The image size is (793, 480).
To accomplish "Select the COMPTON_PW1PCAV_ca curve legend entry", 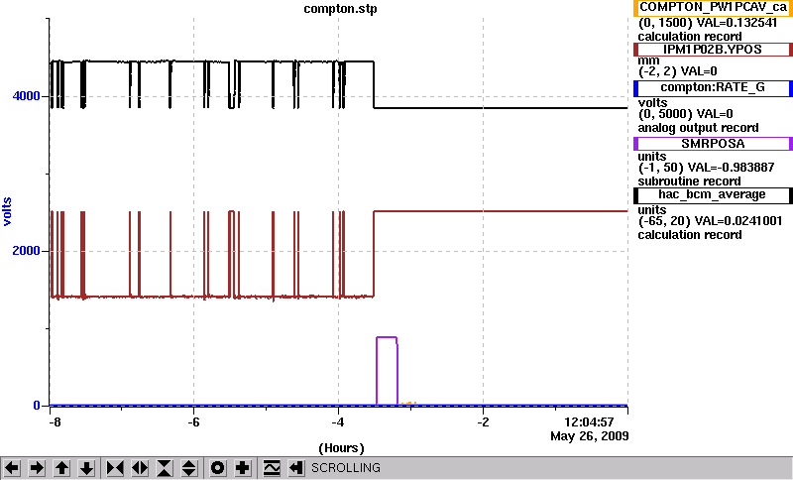I will point(713,8).
